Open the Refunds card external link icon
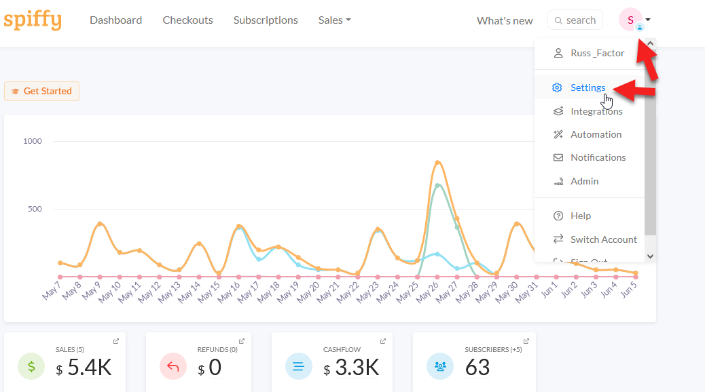Screen dimensions: 705x392 coord(241,341)
